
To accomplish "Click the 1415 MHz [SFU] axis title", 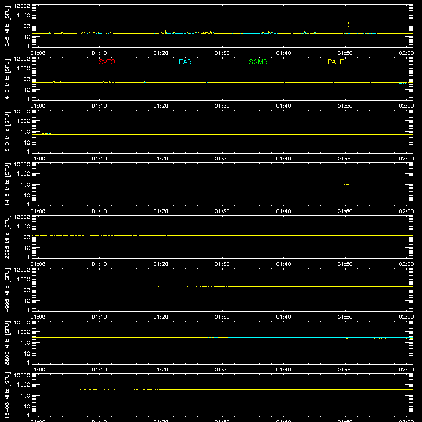I will point(7,184).
